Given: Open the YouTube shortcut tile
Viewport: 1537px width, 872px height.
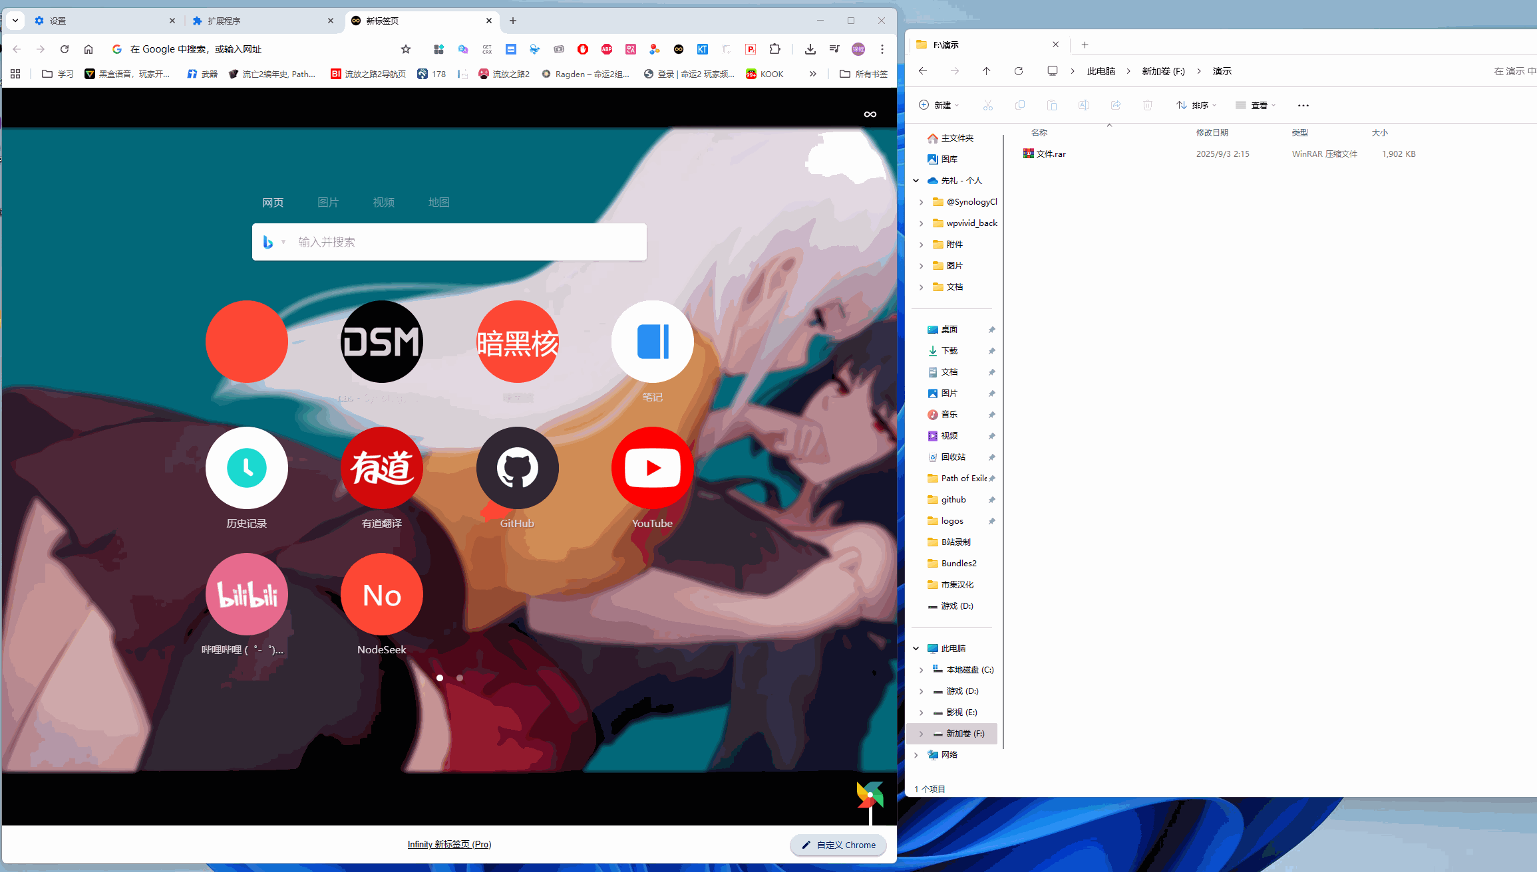Looking at the screenshot, I should point(652,468).
